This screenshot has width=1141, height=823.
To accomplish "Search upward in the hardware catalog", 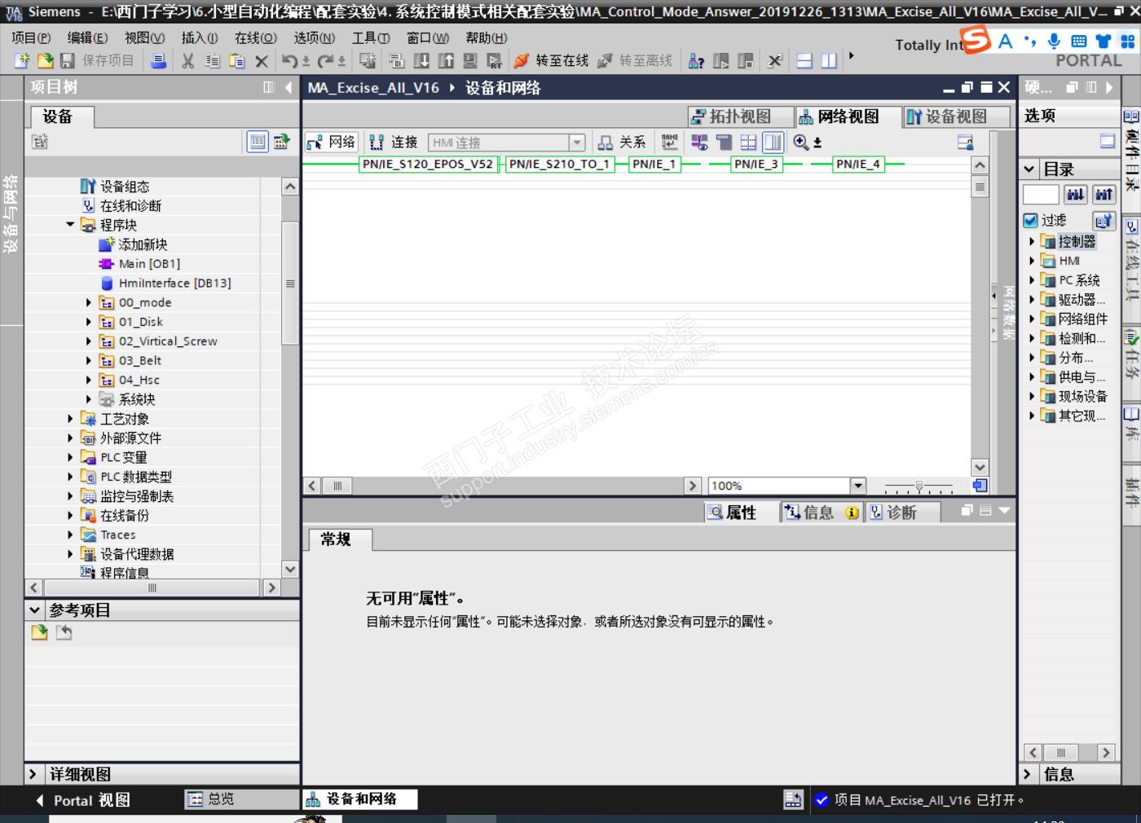I will (x=1104, y=194).
